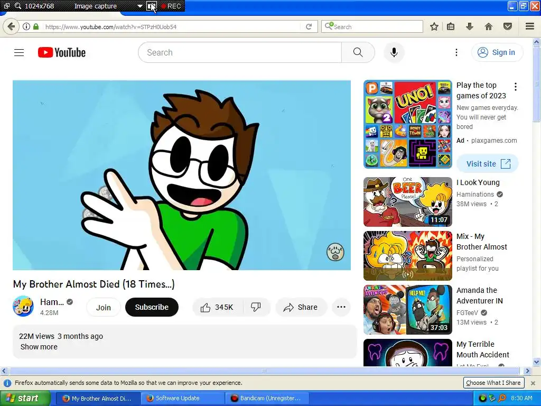Focus the YouTube Search field

pos(240,52)
